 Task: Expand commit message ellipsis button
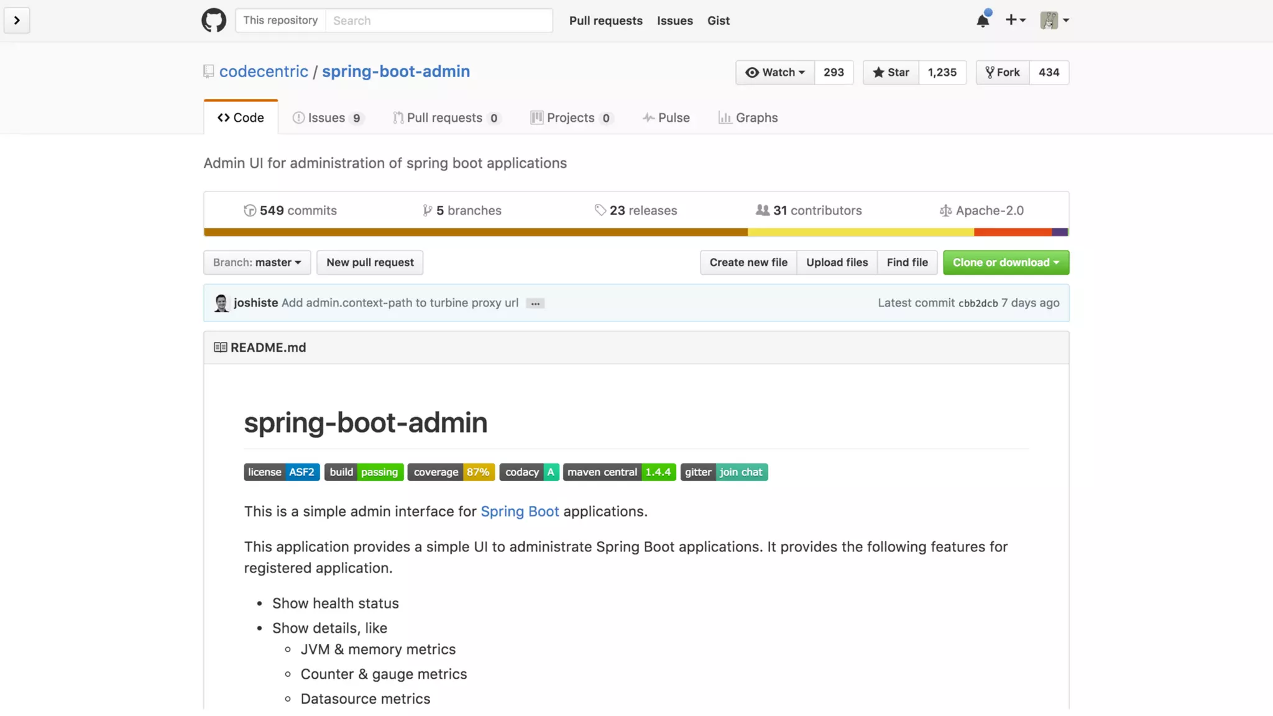(x=535, y=304)
